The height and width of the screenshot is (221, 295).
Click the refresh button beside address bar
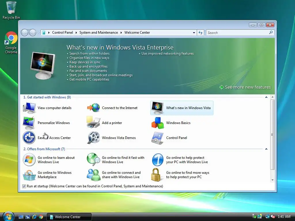click(x=201, y=33)
